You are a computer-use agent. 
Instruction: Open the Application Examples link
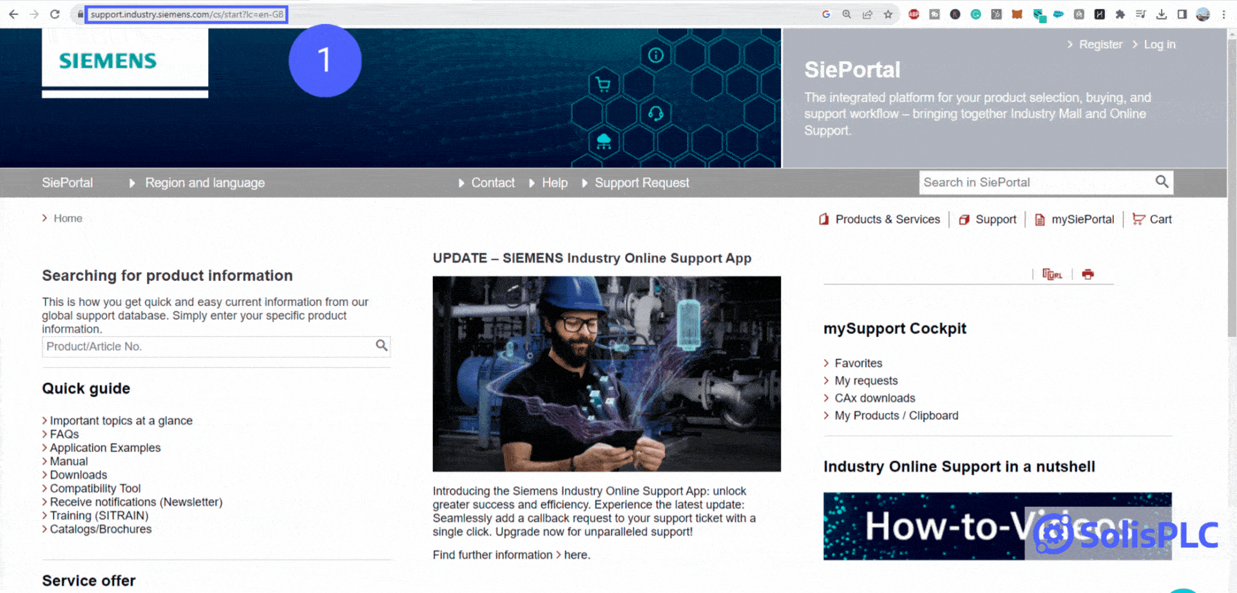tap(105, 447)
